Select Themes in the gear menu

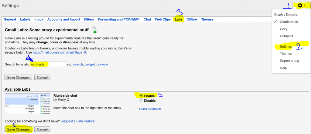[x=286, y=54]
